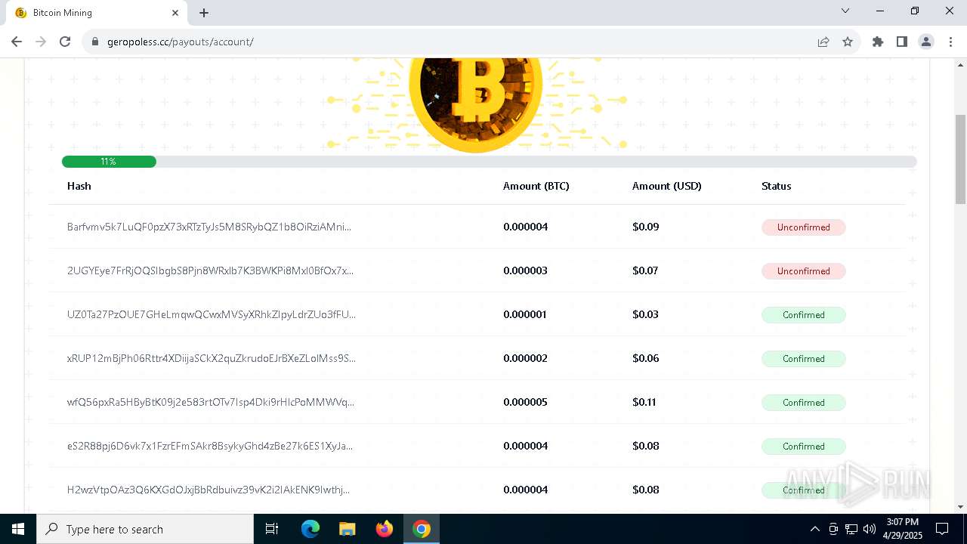967x544 pixels.
Task: Click the address bar URL
Action: (180, 42)
